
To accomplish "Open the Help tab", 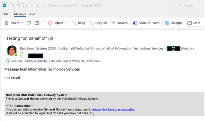I will (33, 14).
